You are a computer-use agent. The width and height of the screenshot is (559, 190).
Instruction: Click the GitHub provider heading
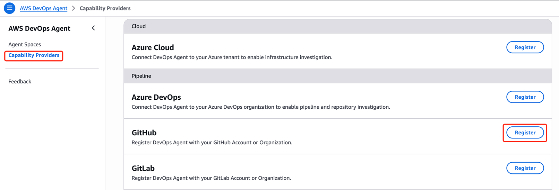(x=144, y=133)
